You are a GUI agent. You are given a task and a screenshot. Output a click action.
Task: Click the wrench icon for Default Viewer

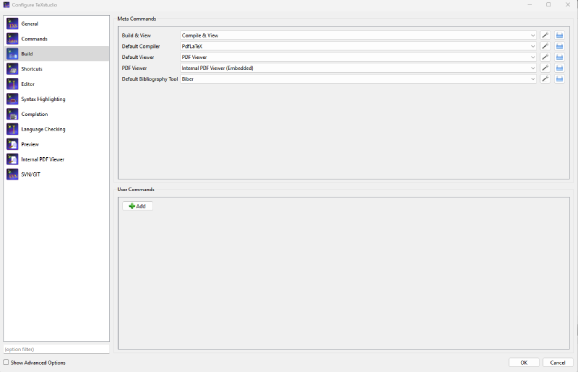click(545, 57)
